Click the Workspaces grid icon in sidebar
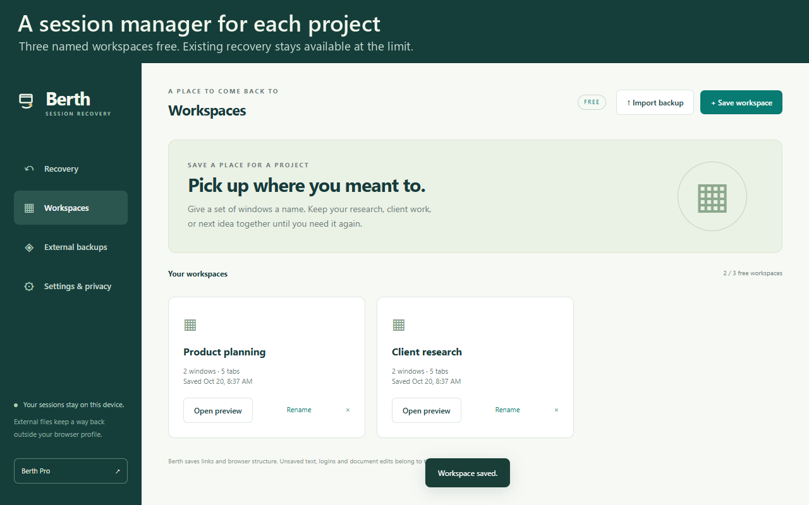The height and width of the screenshot is (505, 809). click(x=29, y=208)
